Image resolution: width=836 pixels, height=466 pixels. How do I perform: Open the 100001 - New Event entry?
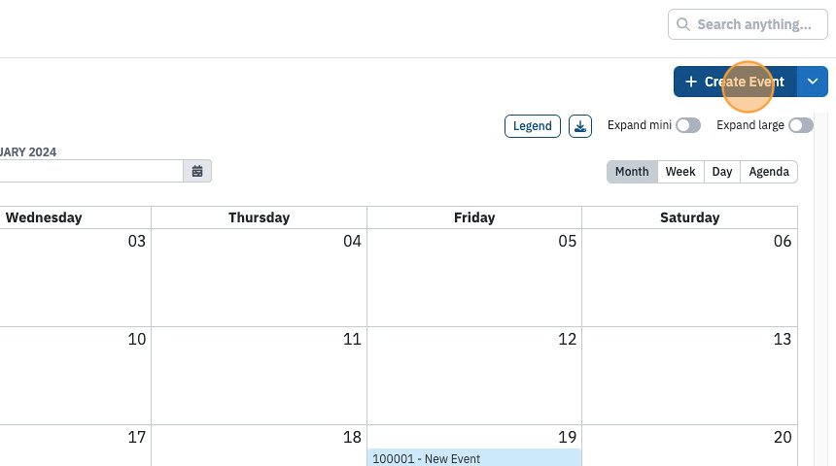point(474,458)
